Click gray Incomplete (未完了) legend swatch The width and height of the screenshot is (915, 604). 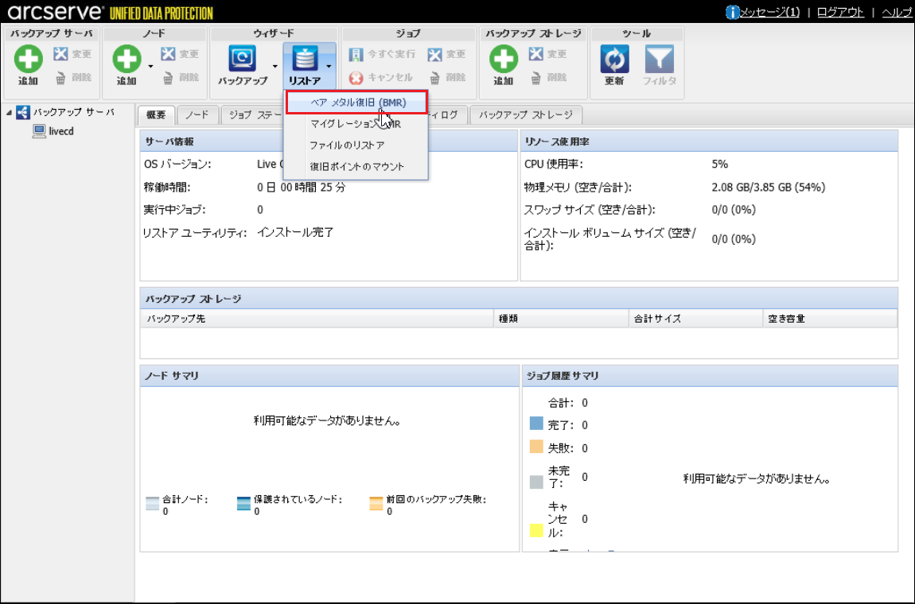point(536,482)
